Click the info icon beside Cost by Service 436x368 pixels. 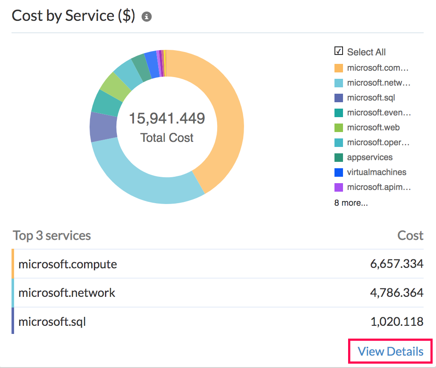pyautogui.click(x=147, y=17)
